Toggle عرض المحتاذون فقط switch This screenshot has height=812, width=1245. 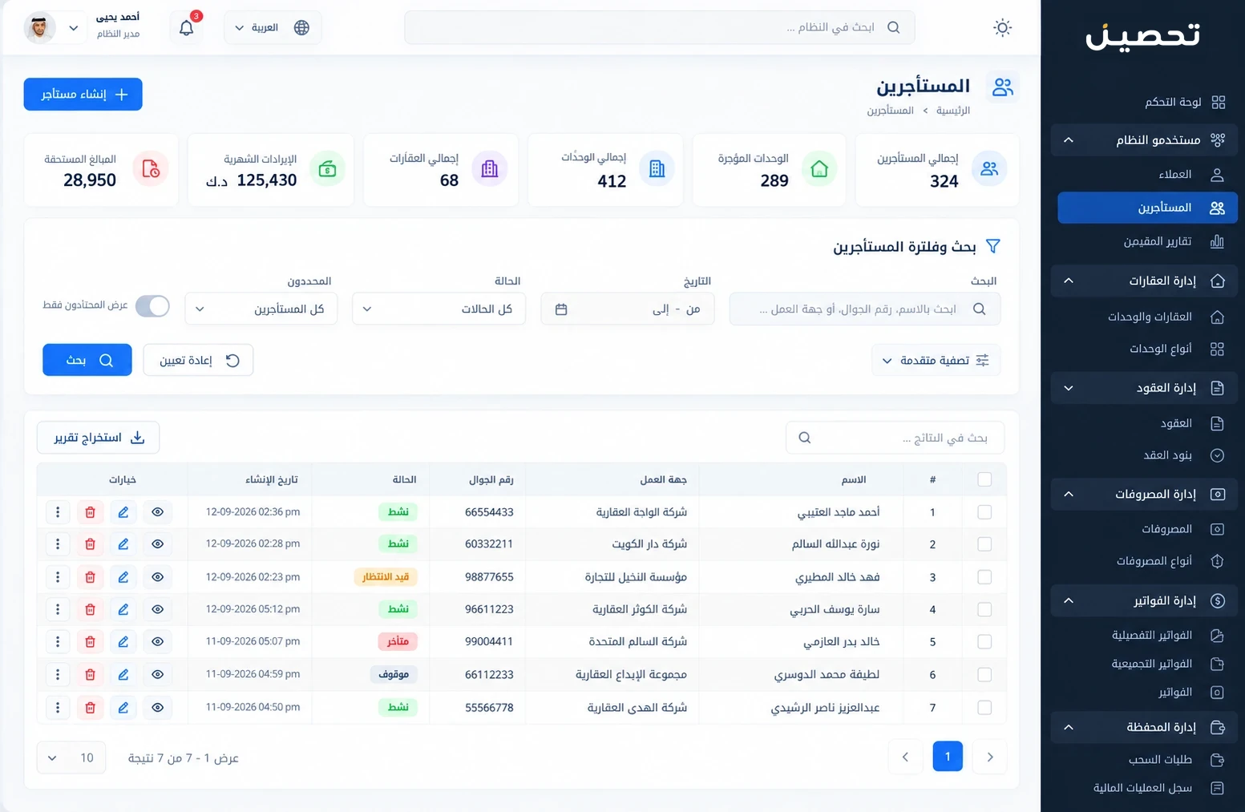(152, 306)
